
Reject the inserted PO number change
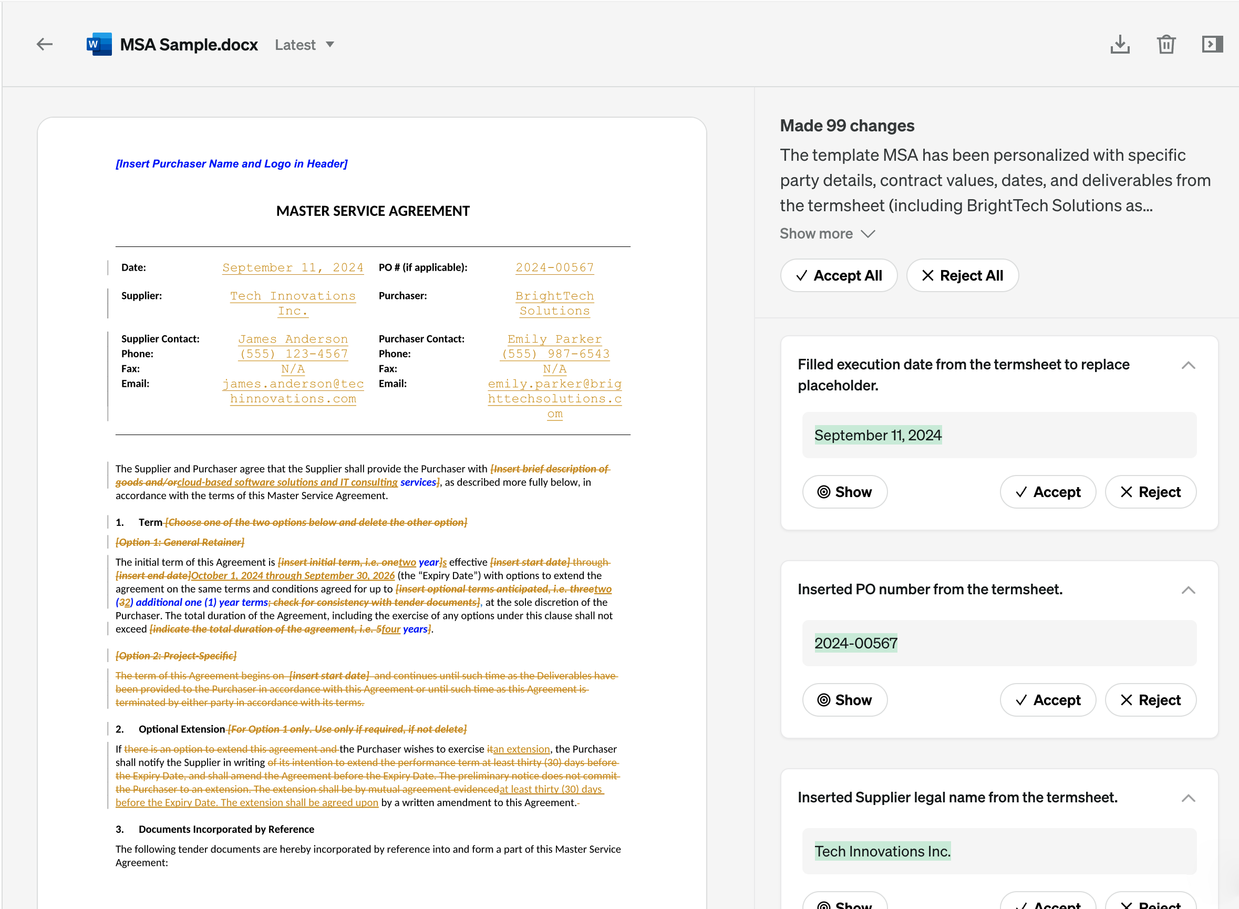point(1150,699)
